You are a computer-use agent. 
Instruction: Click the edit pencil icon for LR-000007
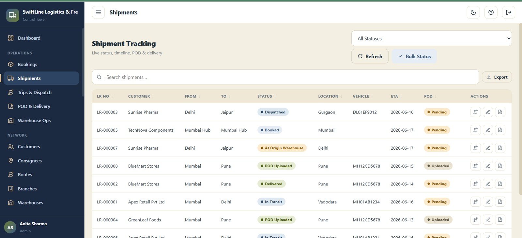488,148
